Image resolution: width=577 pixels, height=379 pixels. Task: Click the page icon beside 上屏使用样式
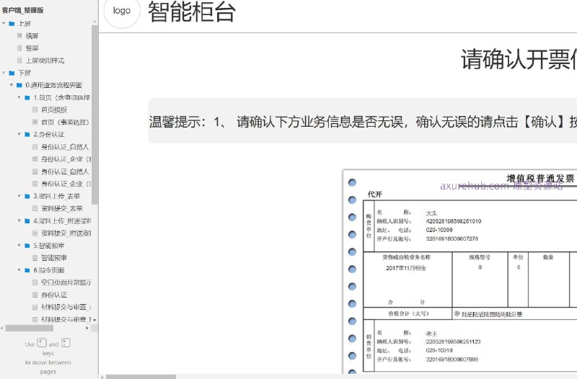(x=19, y=61)
